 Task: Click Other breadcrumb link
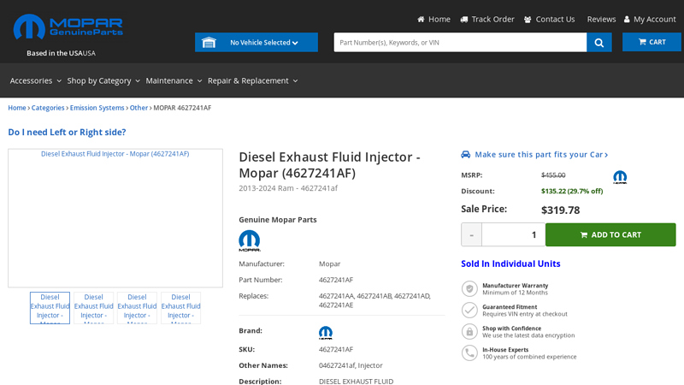click(x=139, y=108)
